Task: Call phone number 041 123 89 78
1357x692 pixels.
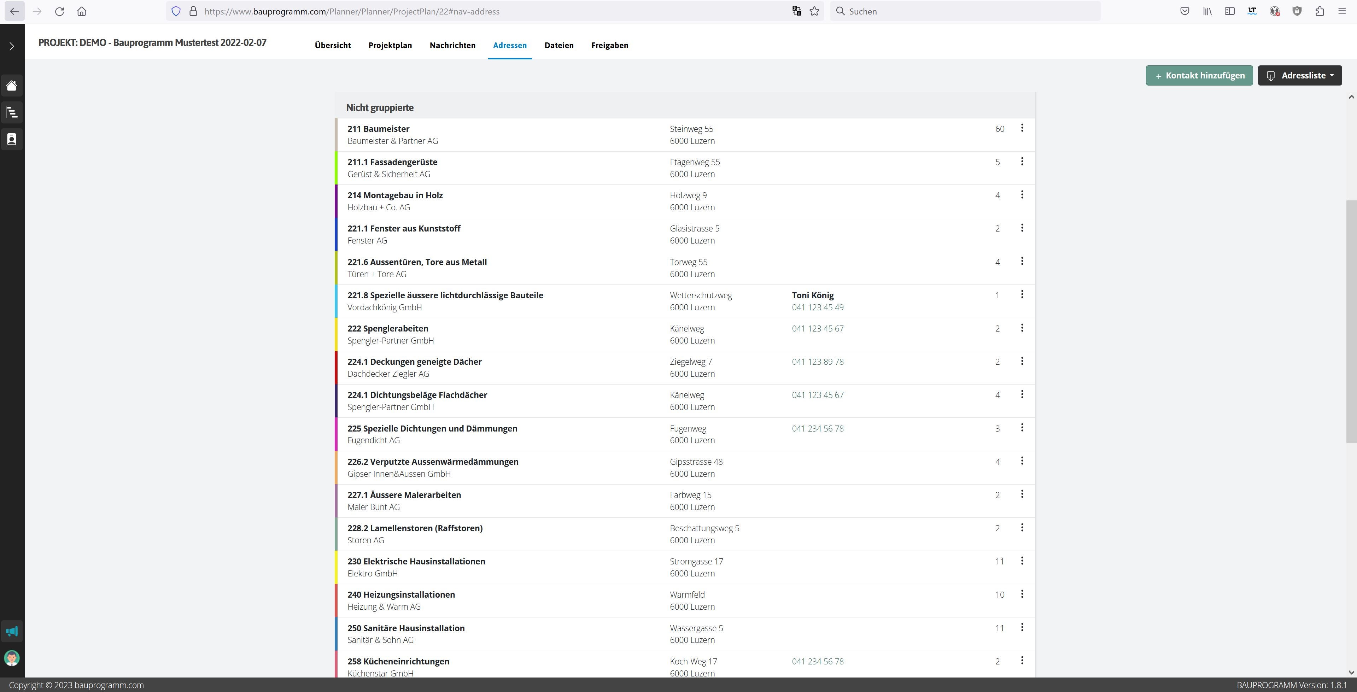Action: click(x=818, y=362)
